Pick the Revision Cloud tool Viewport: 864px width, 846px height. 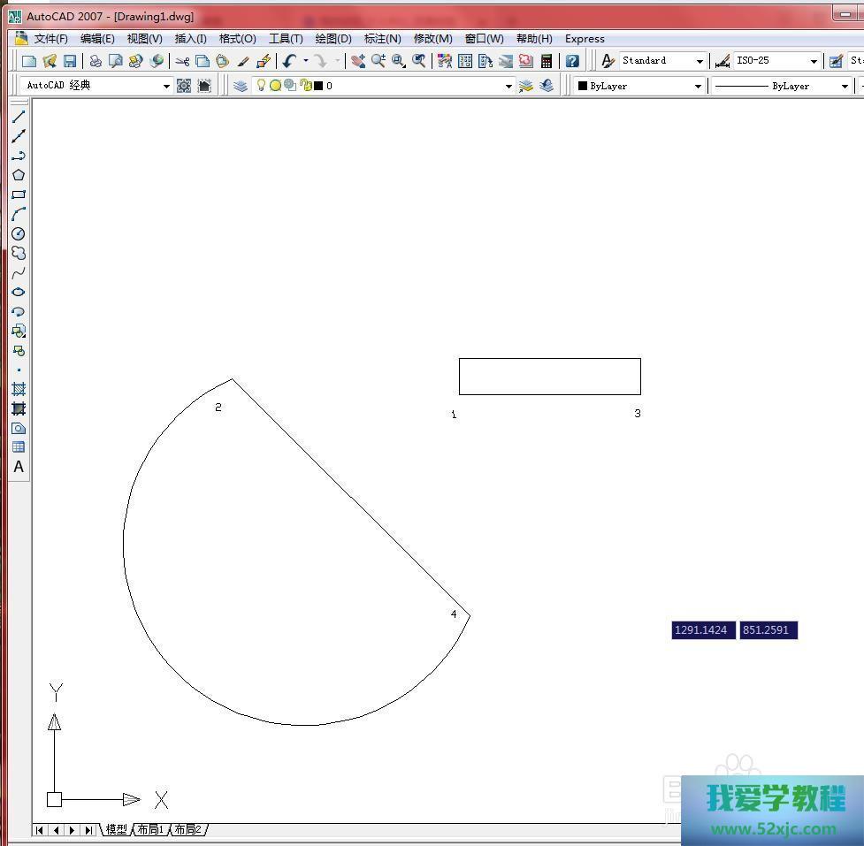point(19,253)
